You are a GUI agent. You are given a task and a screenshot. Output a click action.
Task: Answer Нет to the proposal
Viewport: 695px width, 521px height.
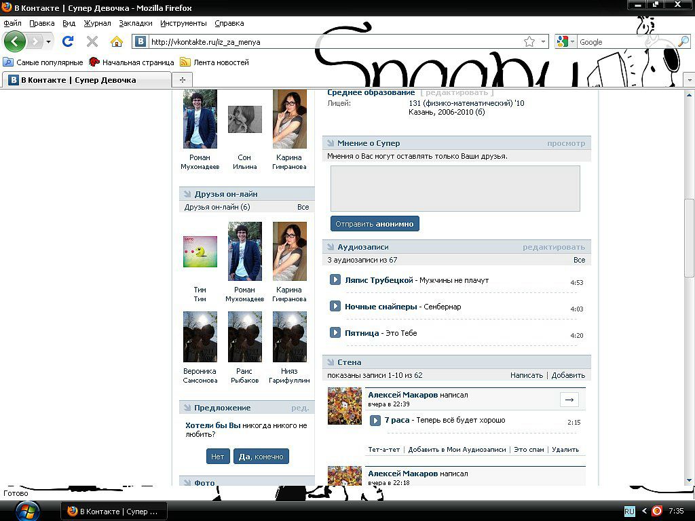coord(218,457)
